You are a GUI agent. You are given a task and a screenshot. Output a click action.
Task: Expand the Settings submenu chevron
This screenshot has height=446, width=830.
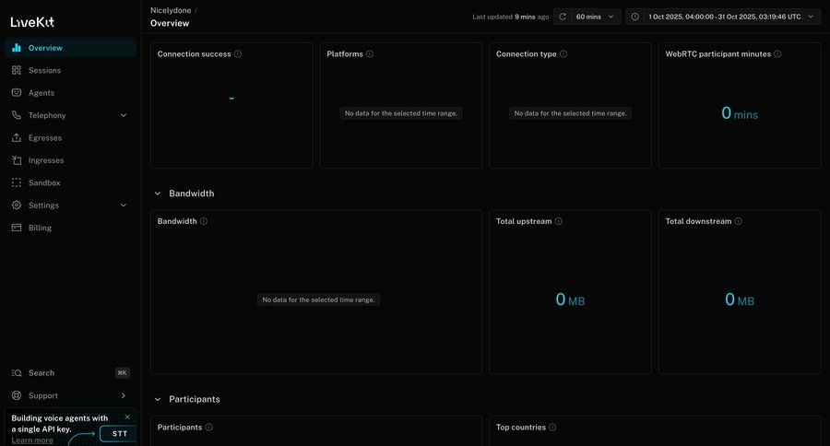pyautogui.click(x=124, y=205)
